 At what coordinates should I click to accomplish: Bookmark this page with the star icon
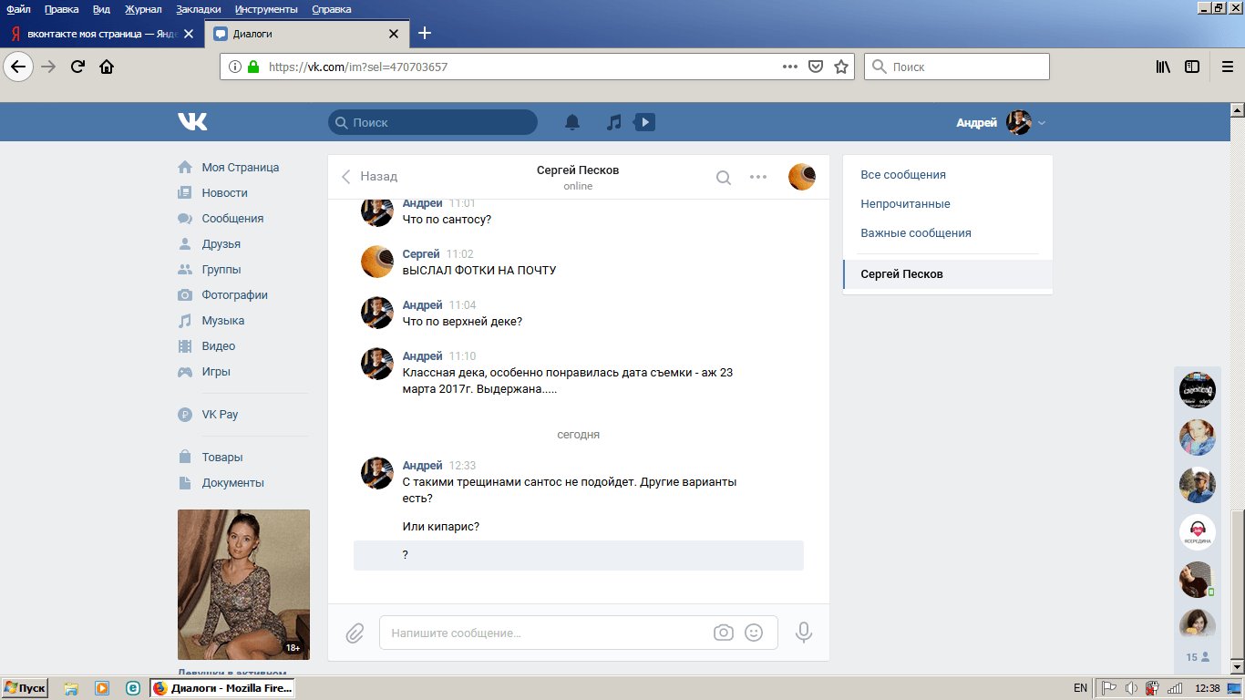tap(841, 67)
